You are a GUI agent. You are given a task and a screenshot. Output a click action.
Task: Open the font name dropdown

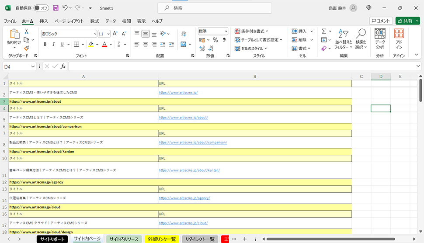[x=95, y=34]
